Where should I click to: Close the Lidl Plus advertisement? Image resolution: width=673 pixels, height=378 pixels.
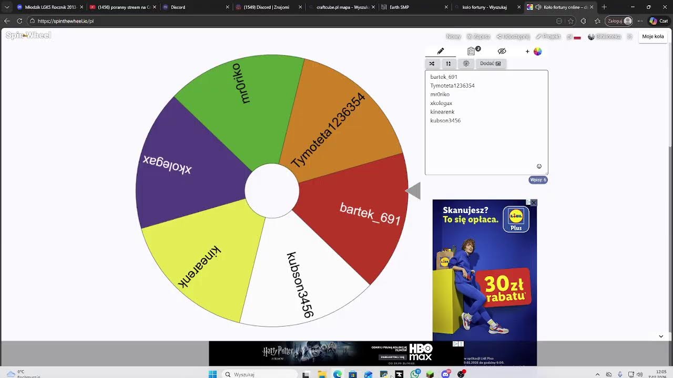tap(534, 203)
